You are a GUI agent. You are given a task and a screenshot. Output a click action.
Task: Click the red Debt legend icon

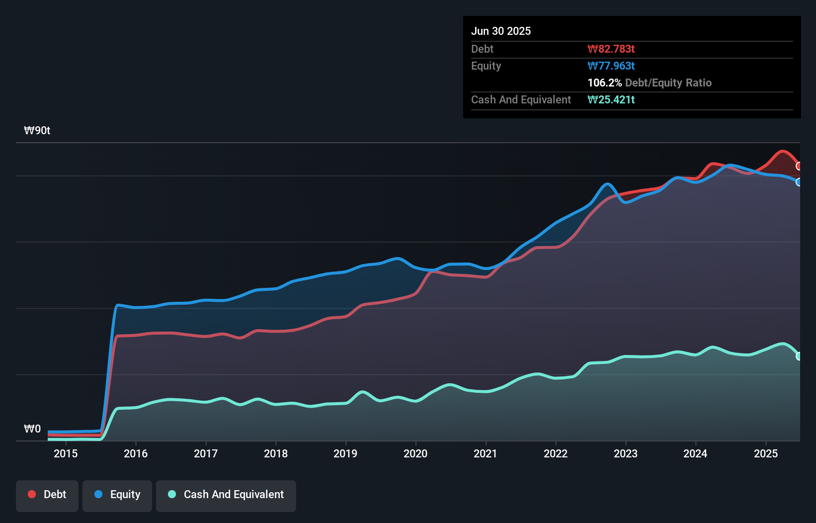coord(31,494)
